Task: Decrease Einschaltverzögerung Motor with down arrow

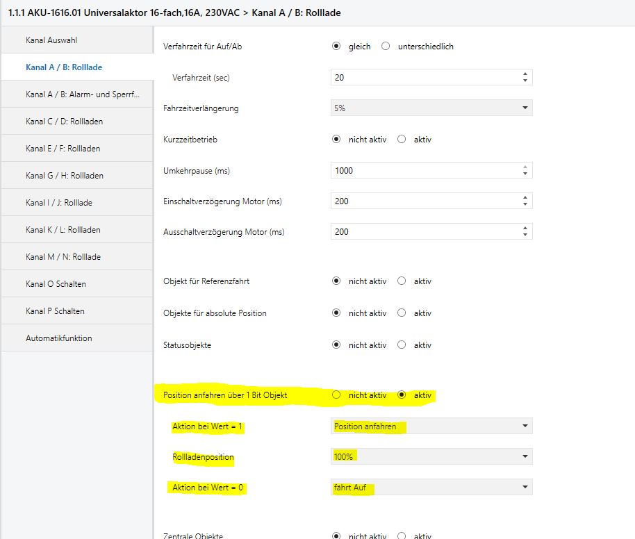Action: [x=525, y=205]
